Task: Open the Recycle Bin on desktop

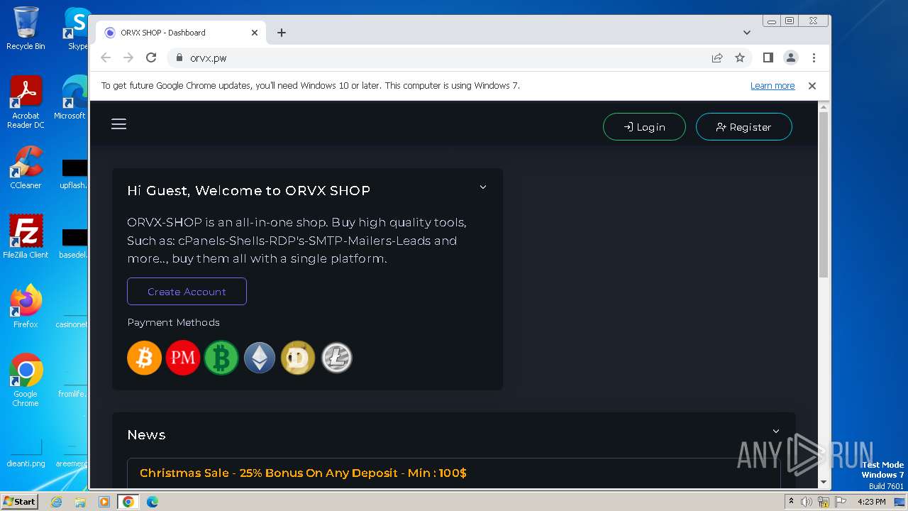Action: (x=26, y=28)
